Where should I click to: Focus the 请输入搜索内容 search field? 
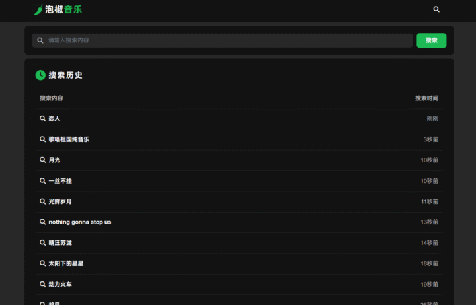225,40
